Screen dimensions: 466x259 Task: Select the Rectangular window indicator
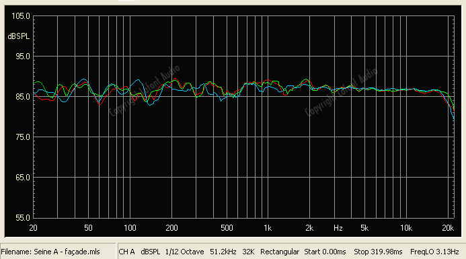(x=280, y=252)
